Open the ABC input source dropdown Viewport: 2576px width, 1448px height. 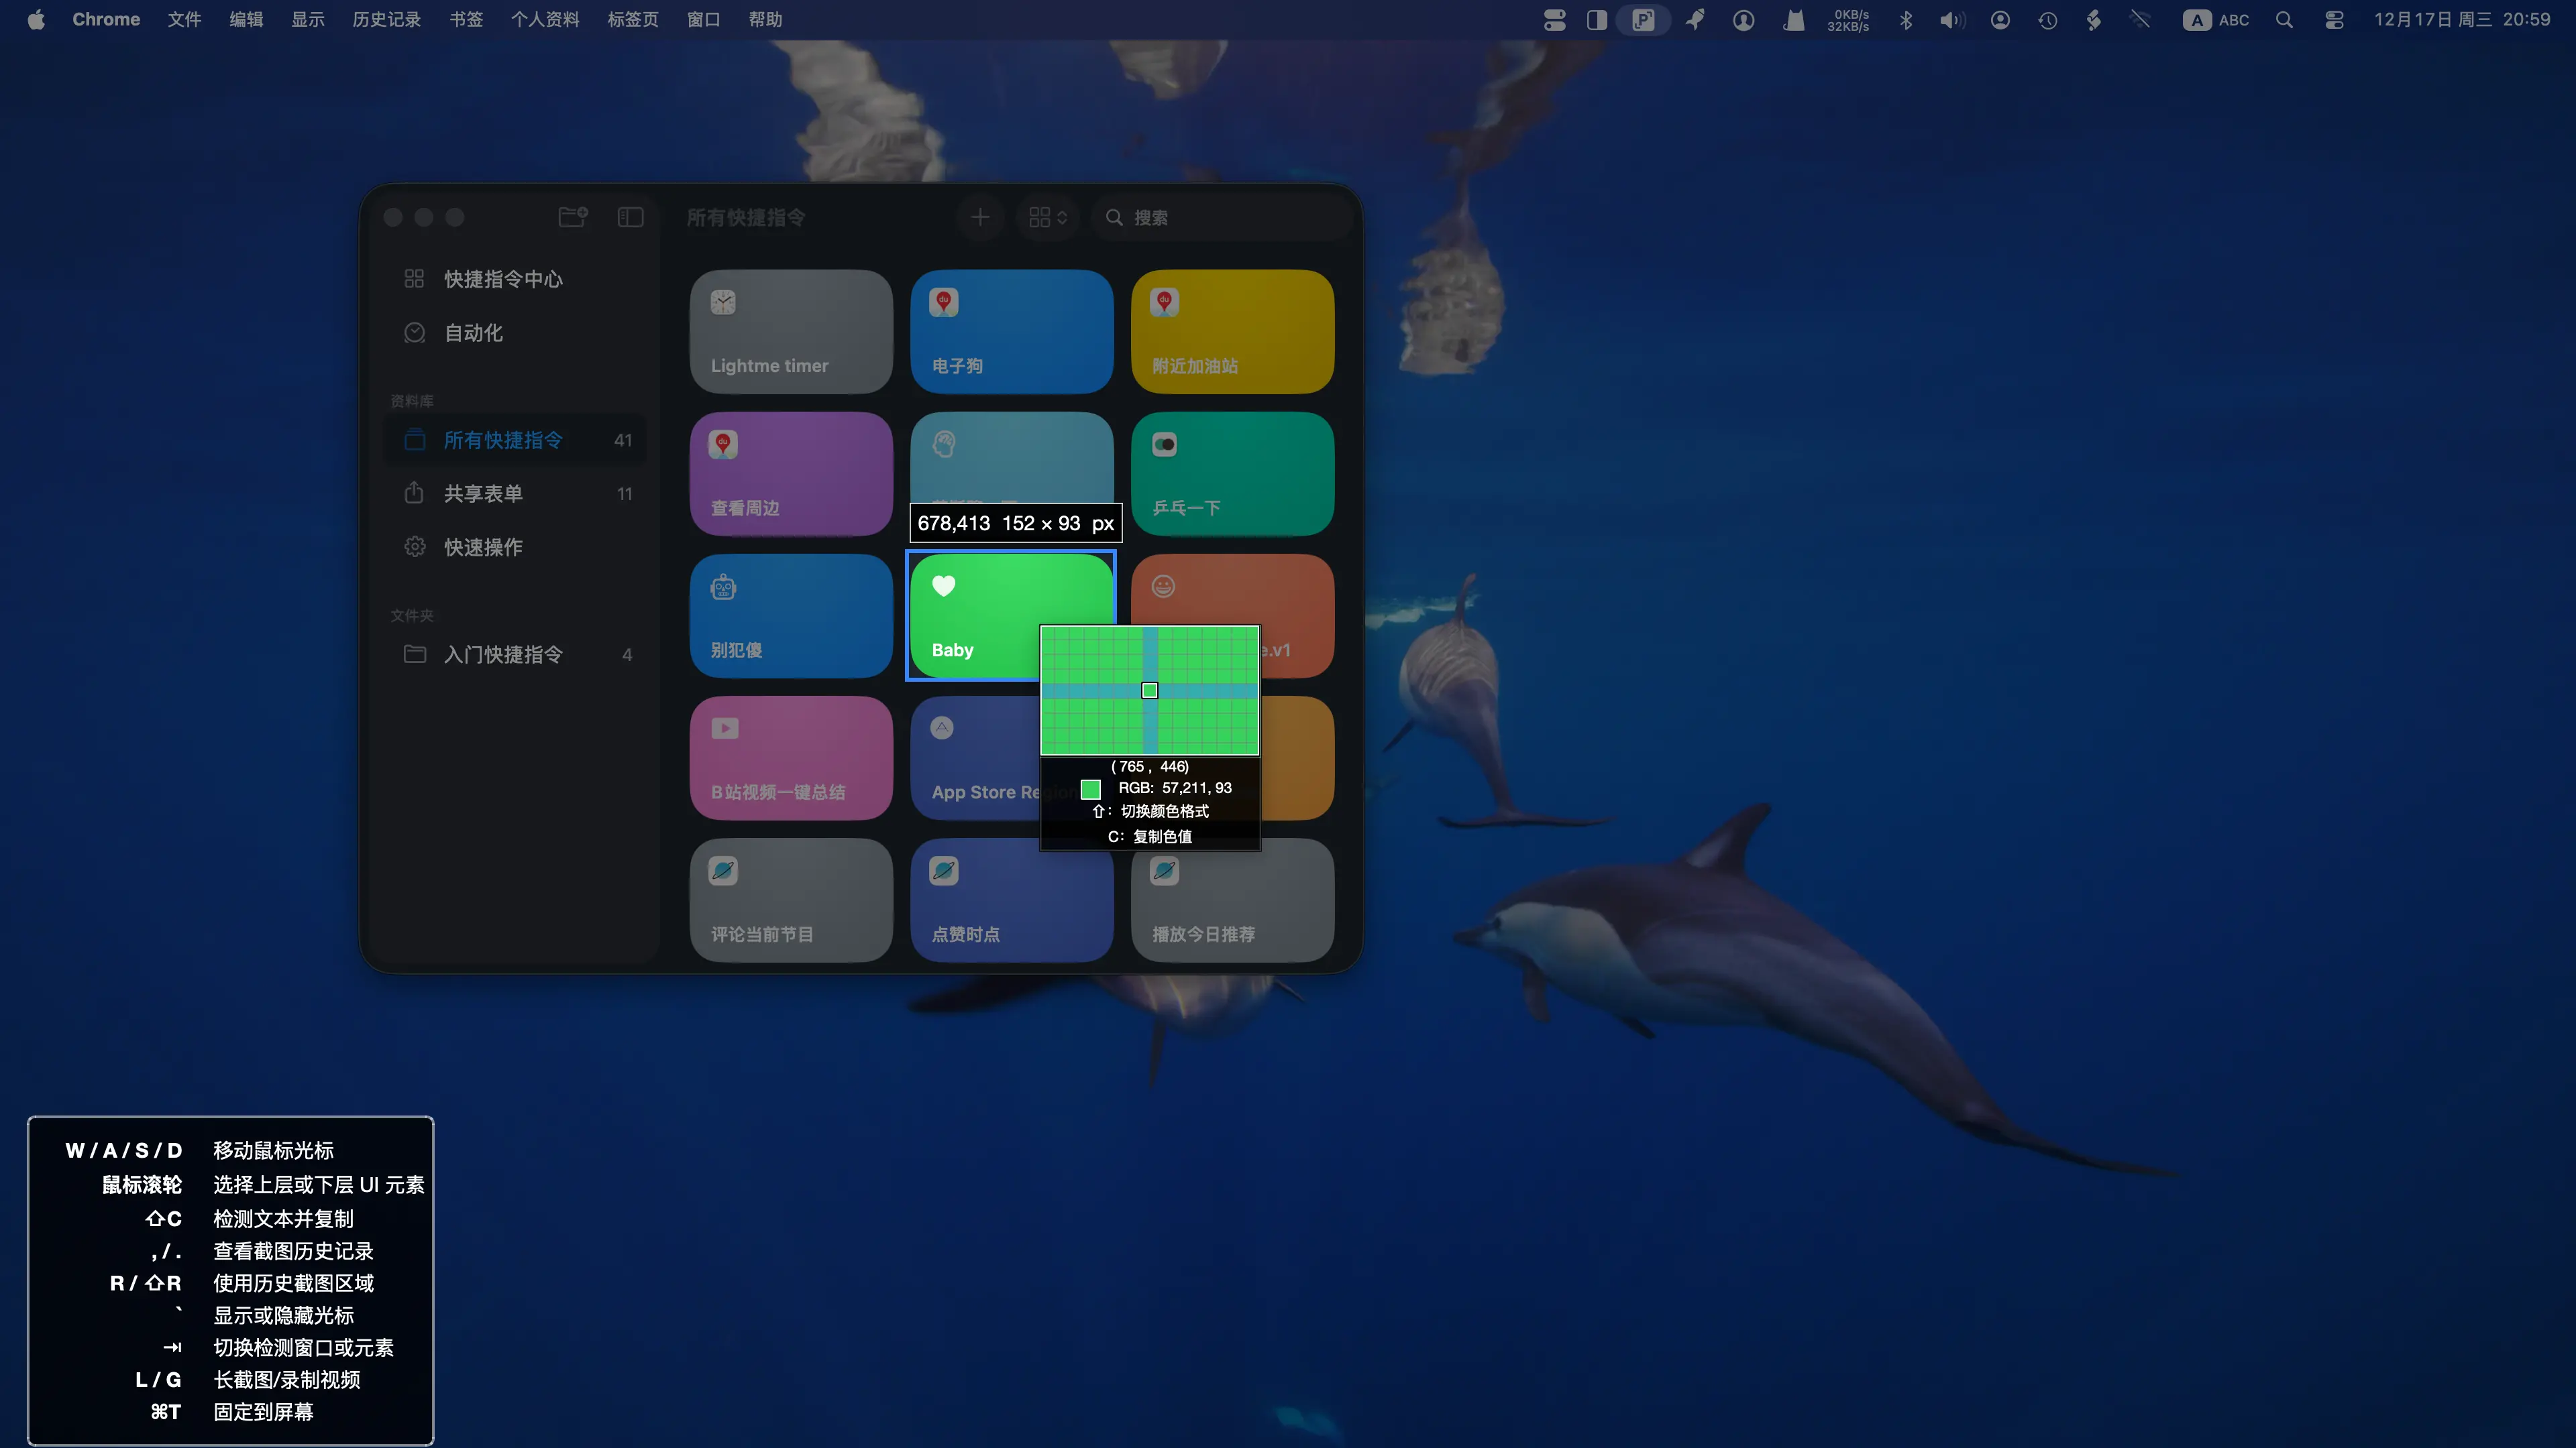pos(2216,19)
